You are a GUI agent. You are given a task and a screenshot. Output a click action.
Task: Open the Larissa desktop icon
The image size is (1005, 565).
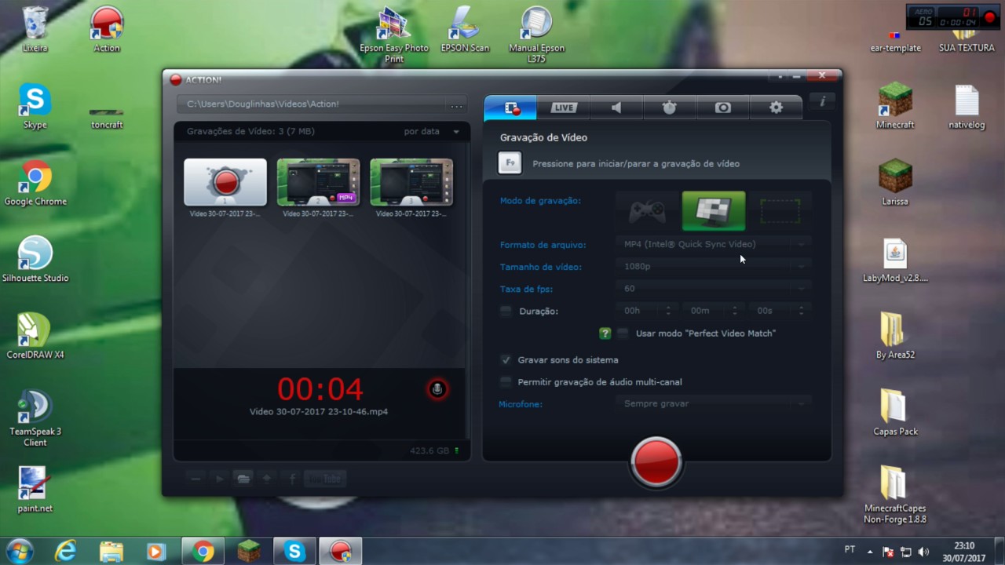[x=895, y=182]
